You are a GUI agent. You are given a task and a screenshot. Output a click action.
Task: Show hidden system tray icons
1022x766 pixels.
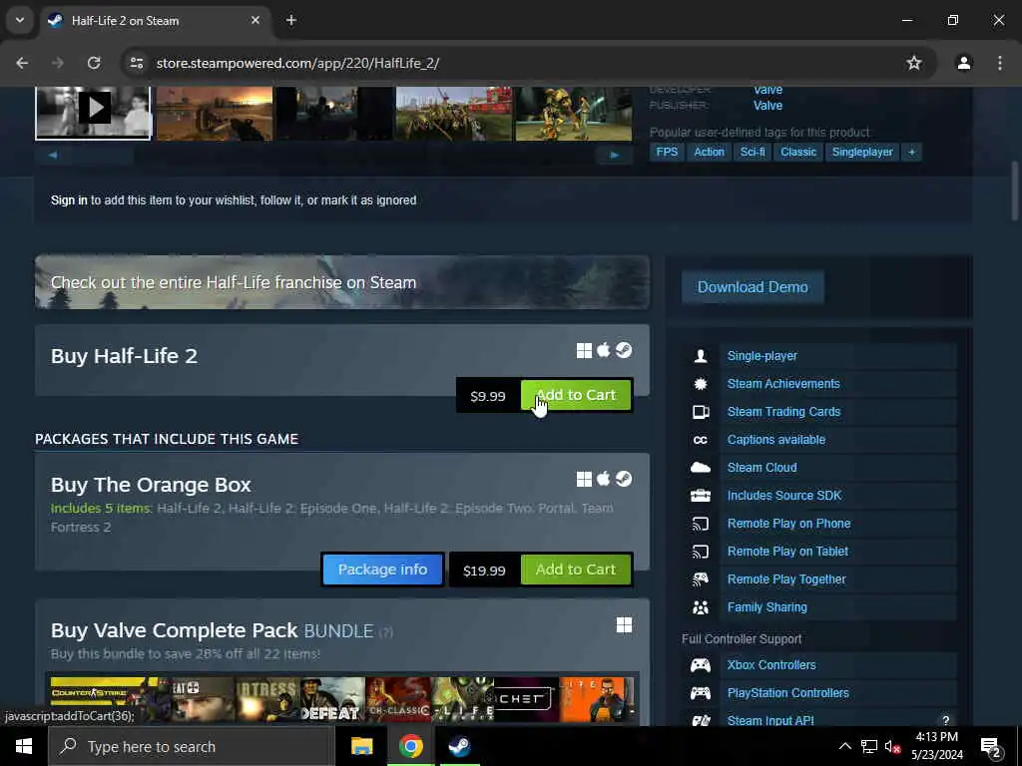[844, 746]
